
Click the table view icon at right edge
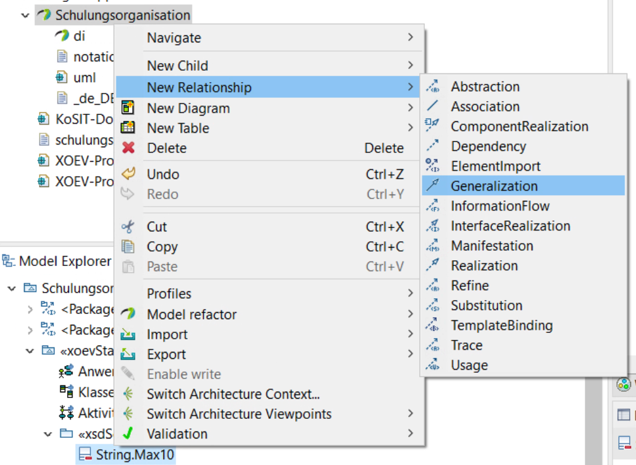623,414
